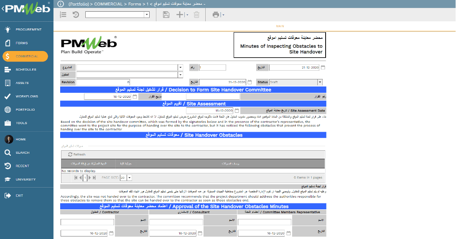
Task: Click the Consultant name input field
Action: (176, 222)
